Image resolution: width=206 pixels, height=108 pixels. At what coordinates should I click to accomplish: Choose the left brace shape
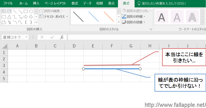click(x=26, y=22)
